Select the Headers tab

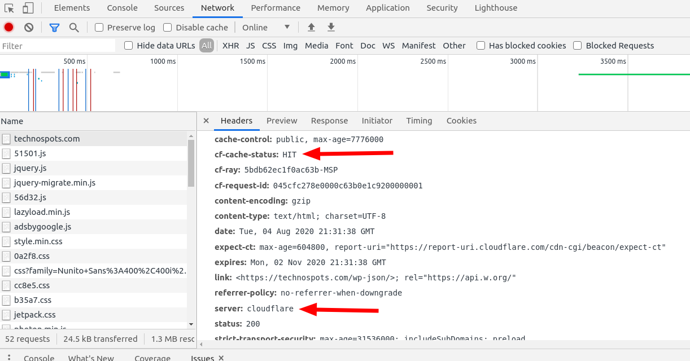(237, 121)
